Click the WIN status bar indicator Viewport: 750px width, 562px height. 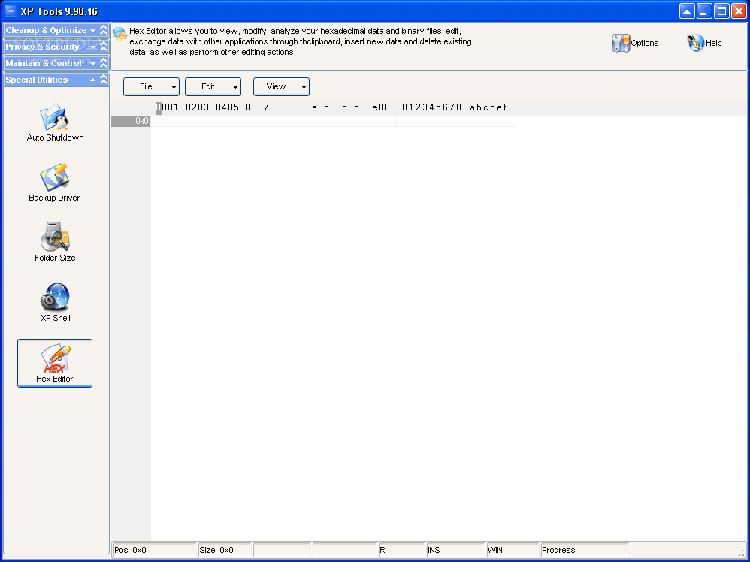pos(513,550)
